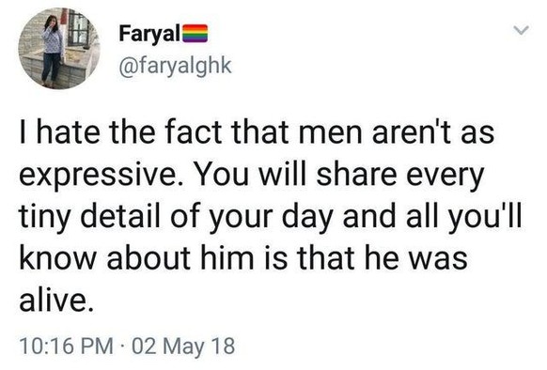Open Faryal's circular profile photo
This screenshot has height=370, width=547.
coord(59,49)
